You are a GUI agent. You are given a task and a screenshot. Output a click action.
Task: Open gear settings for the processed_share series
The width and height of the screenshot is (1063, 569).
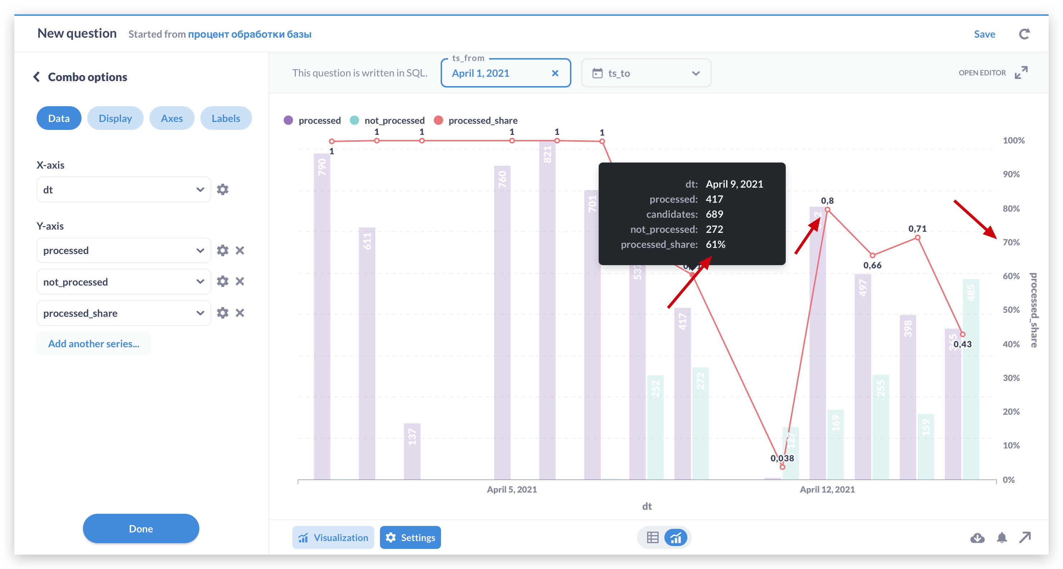click(x=222, y=313)
